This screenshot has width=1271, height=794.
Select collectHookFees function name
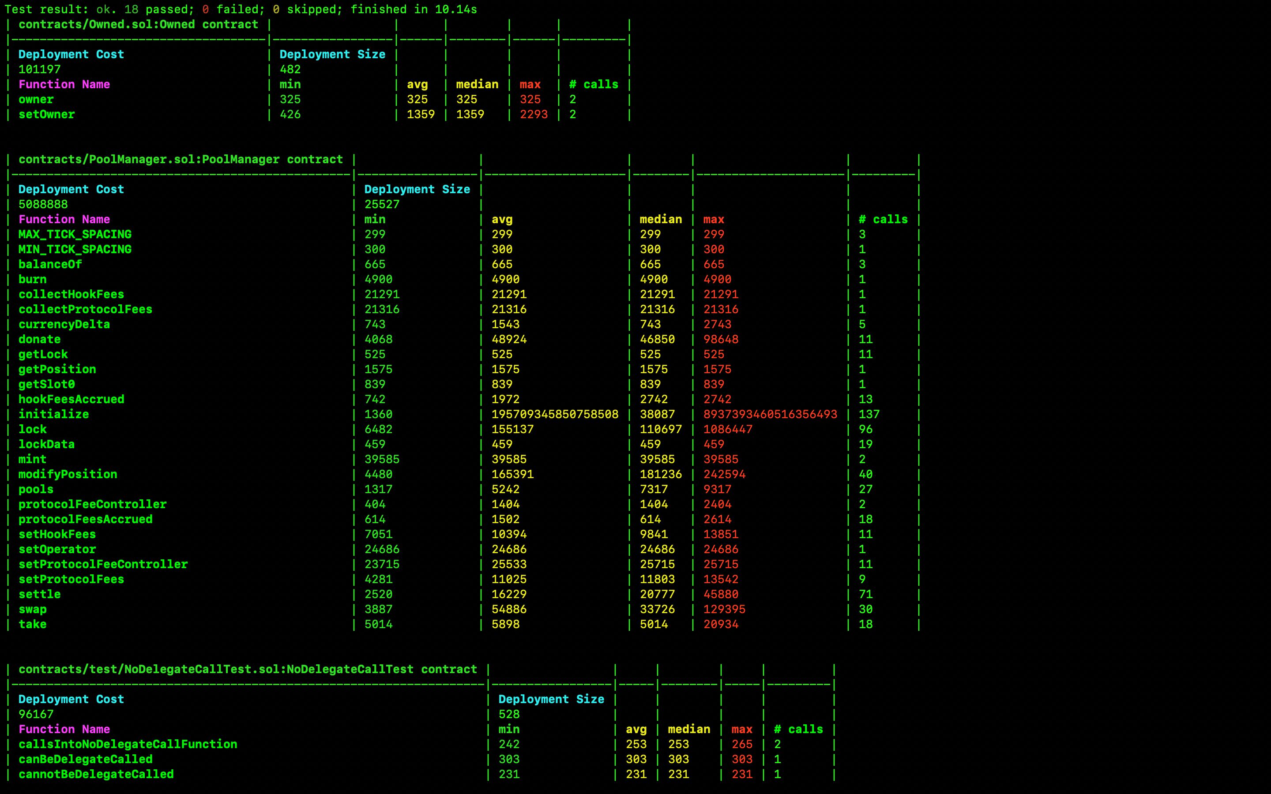71,294
